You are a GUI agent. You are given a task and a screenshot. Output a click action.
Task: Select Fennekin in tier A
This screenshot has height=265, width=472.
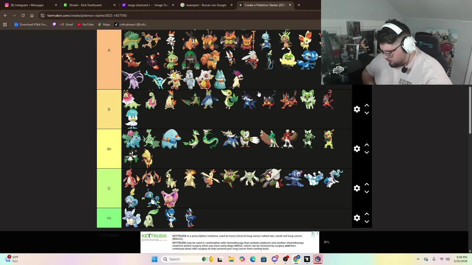click(x=305, y=40)
